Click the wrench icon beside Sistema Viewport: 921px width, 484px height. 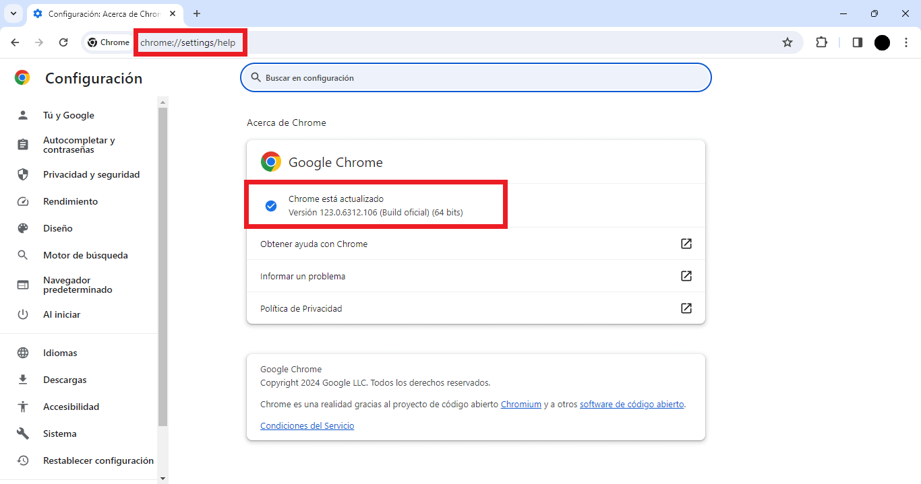[x=23, y=434]
